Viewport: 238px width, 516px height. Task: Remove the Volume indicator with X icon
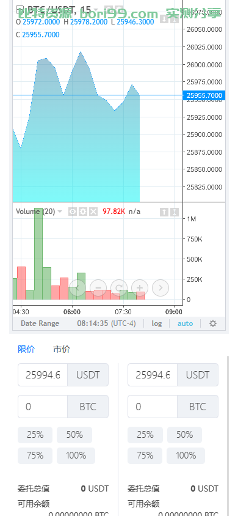93,212
